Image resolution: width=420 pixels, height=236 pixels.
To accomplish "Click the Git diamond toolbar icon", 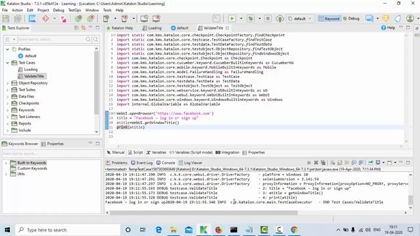I will pyautogui.click(x=45, y=18).
